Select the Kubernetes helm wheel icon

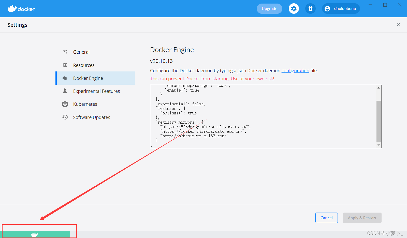pyautogui.click(x=65, y=104)
